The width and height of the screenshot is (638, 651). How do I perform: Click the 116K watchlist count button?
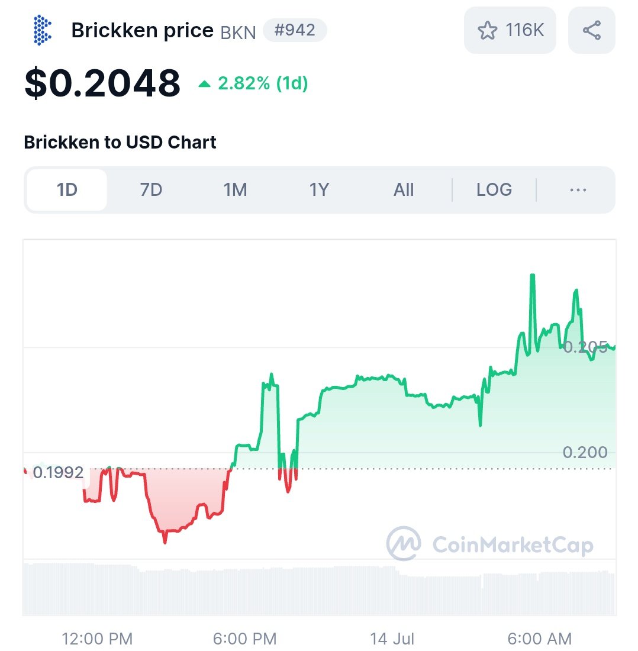coord(510,30)
